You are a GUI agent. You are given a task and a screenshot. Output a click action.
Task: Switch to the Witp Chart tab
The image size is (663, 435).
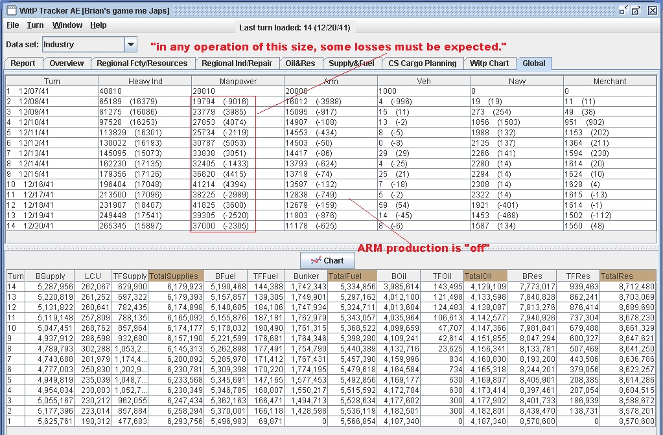(489, 63)
